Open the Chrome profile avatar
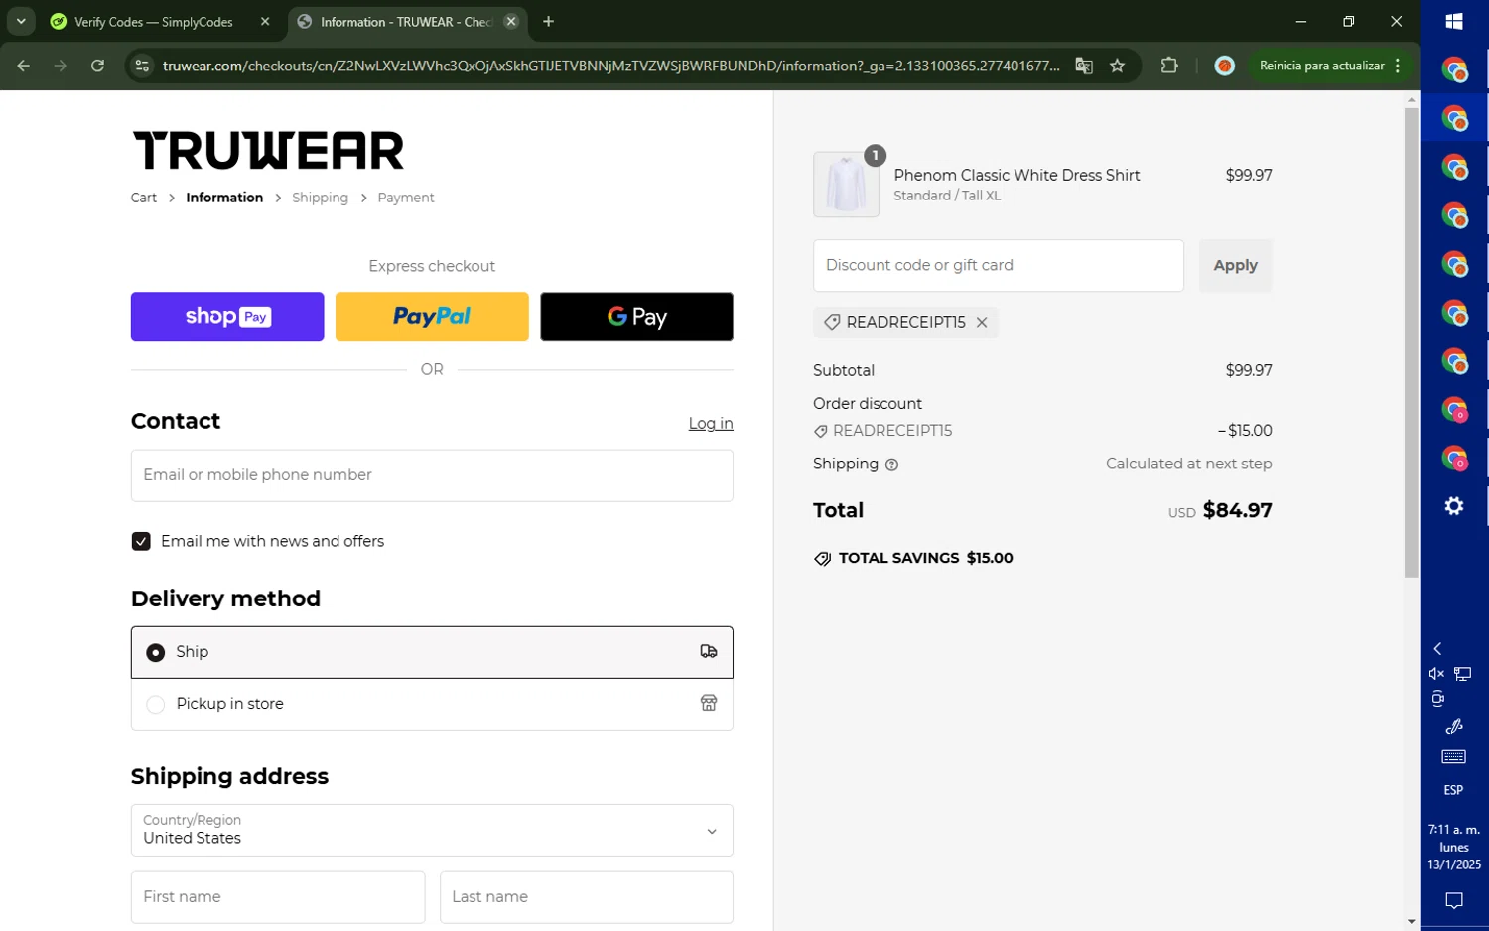This screenshot has width=1489, height=931. click(1225, 66)
